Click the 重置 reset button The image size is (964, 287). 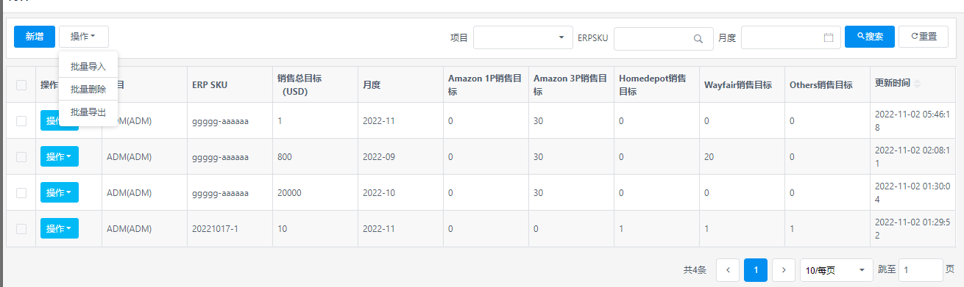(x=924, y=37)
